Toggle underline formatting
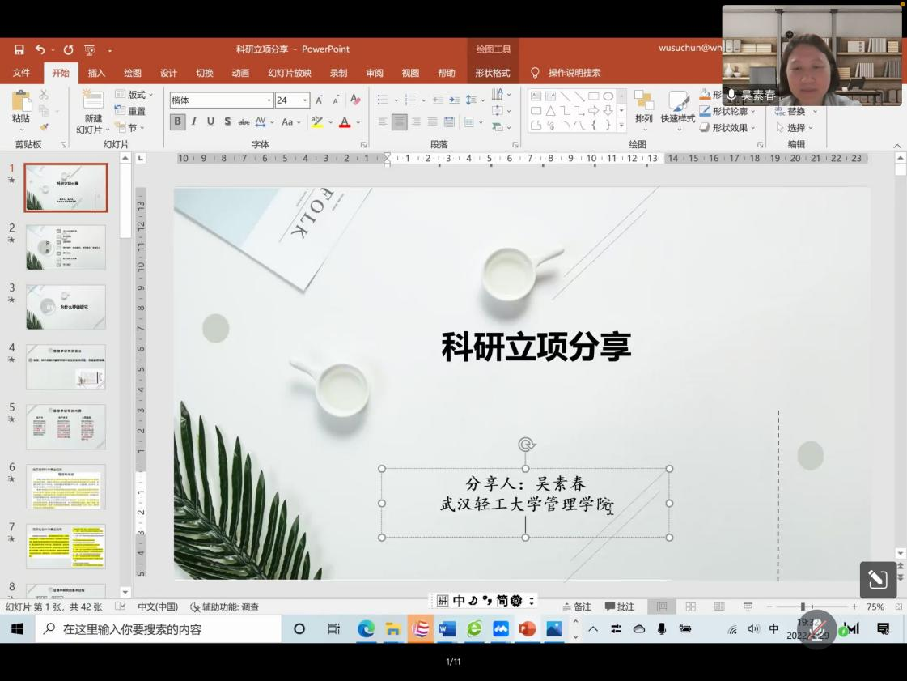The width and height of the screenshot is (907, 681). pos(210,122)
